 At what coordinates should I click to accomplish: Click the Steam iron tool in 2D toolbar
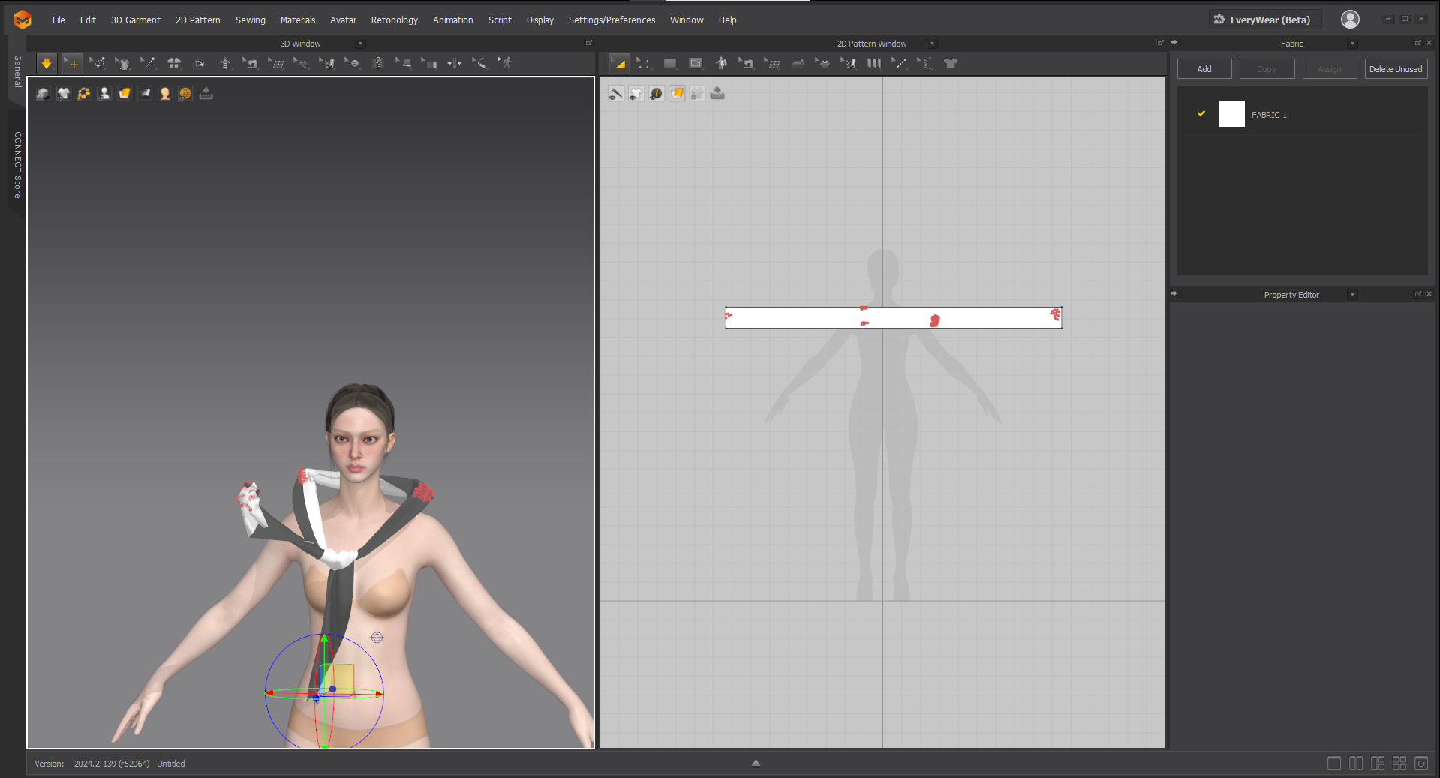click(x=798, y=64)
